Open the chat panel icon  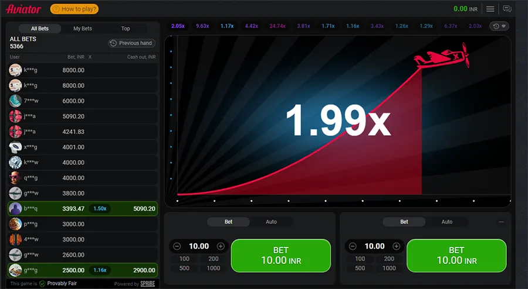pos(507,9)
